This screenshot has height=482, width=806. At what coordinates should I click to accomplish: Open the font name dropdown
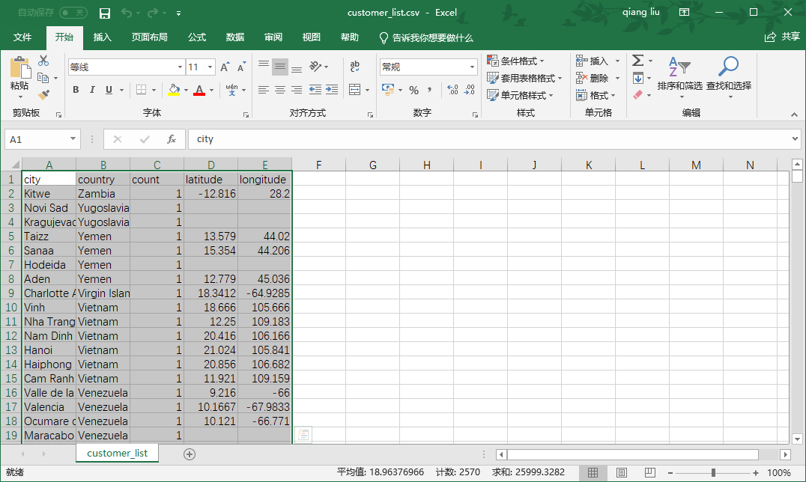tap(180, 67)
